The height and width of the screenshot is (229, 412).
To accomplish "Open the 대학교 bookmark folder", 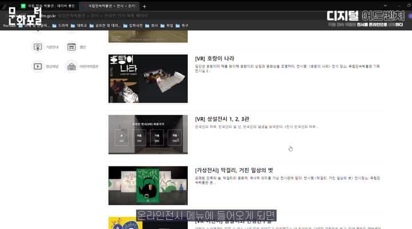I will point(79,26).
